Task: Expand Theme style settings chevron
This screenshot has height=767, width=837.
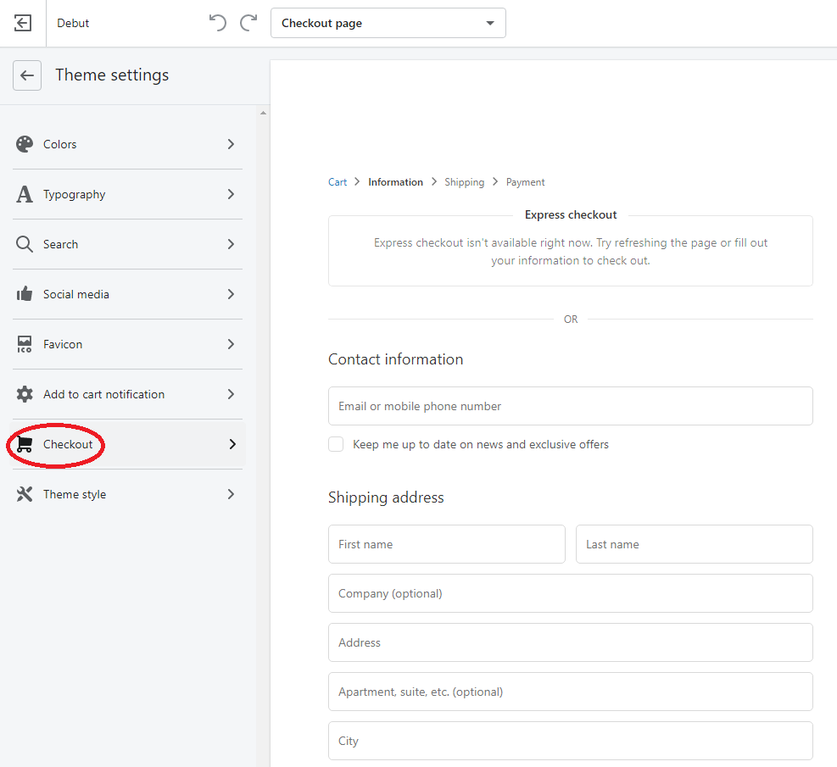Action: point(231,494)
